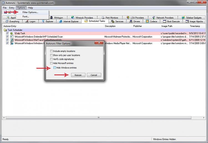Uncheck the Daily Task entry checkbox
The width and height of the screenshot is (208, 143).
(7, 33)
